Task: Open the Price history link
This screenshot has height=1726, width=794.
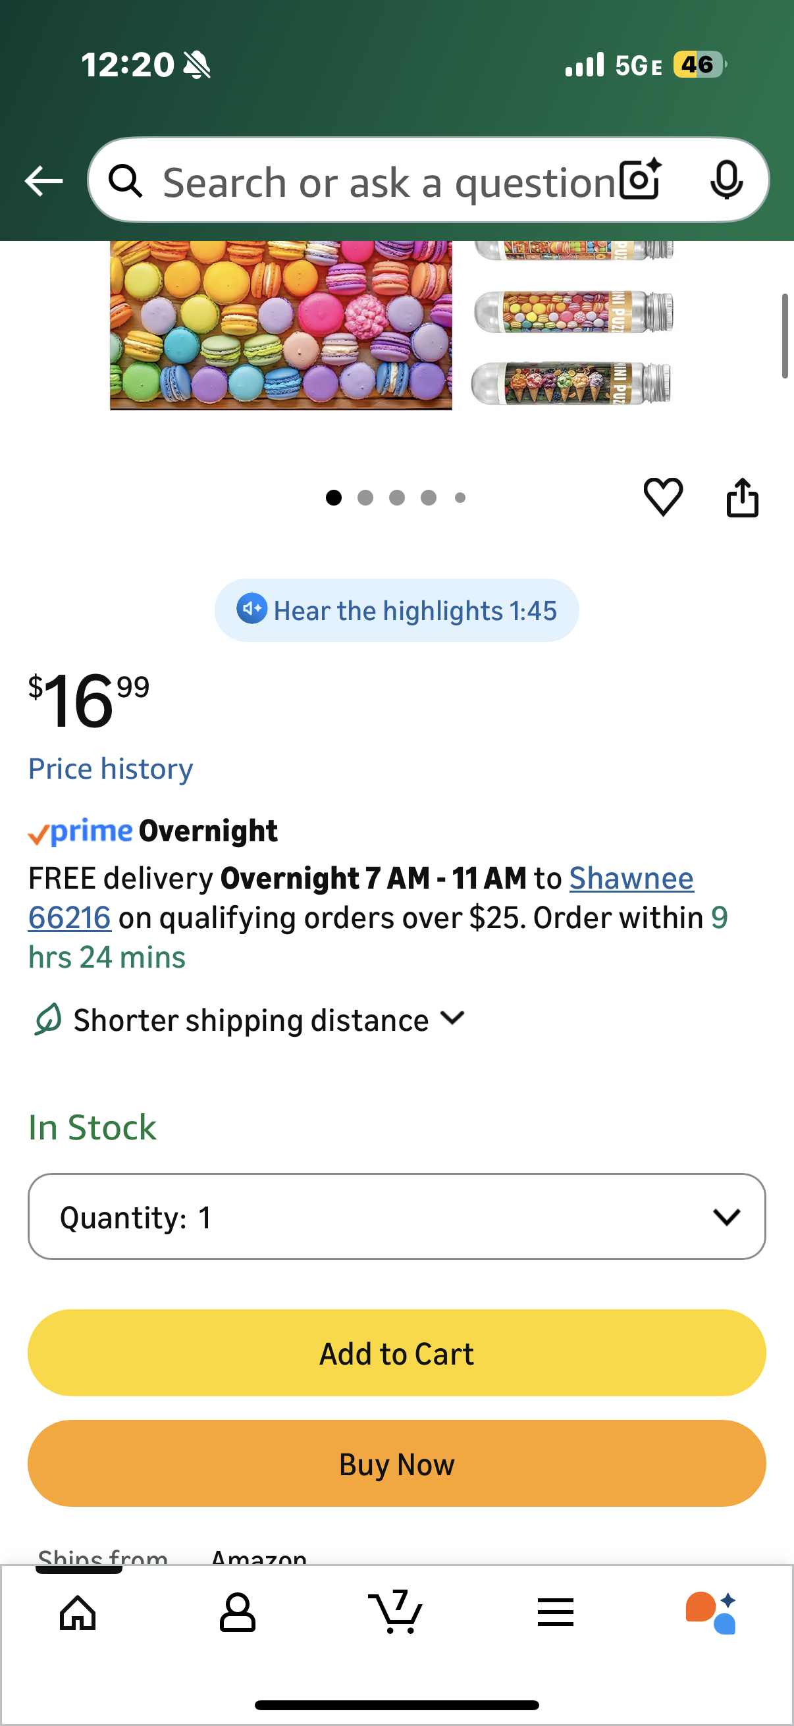Action: pos(111,768)
